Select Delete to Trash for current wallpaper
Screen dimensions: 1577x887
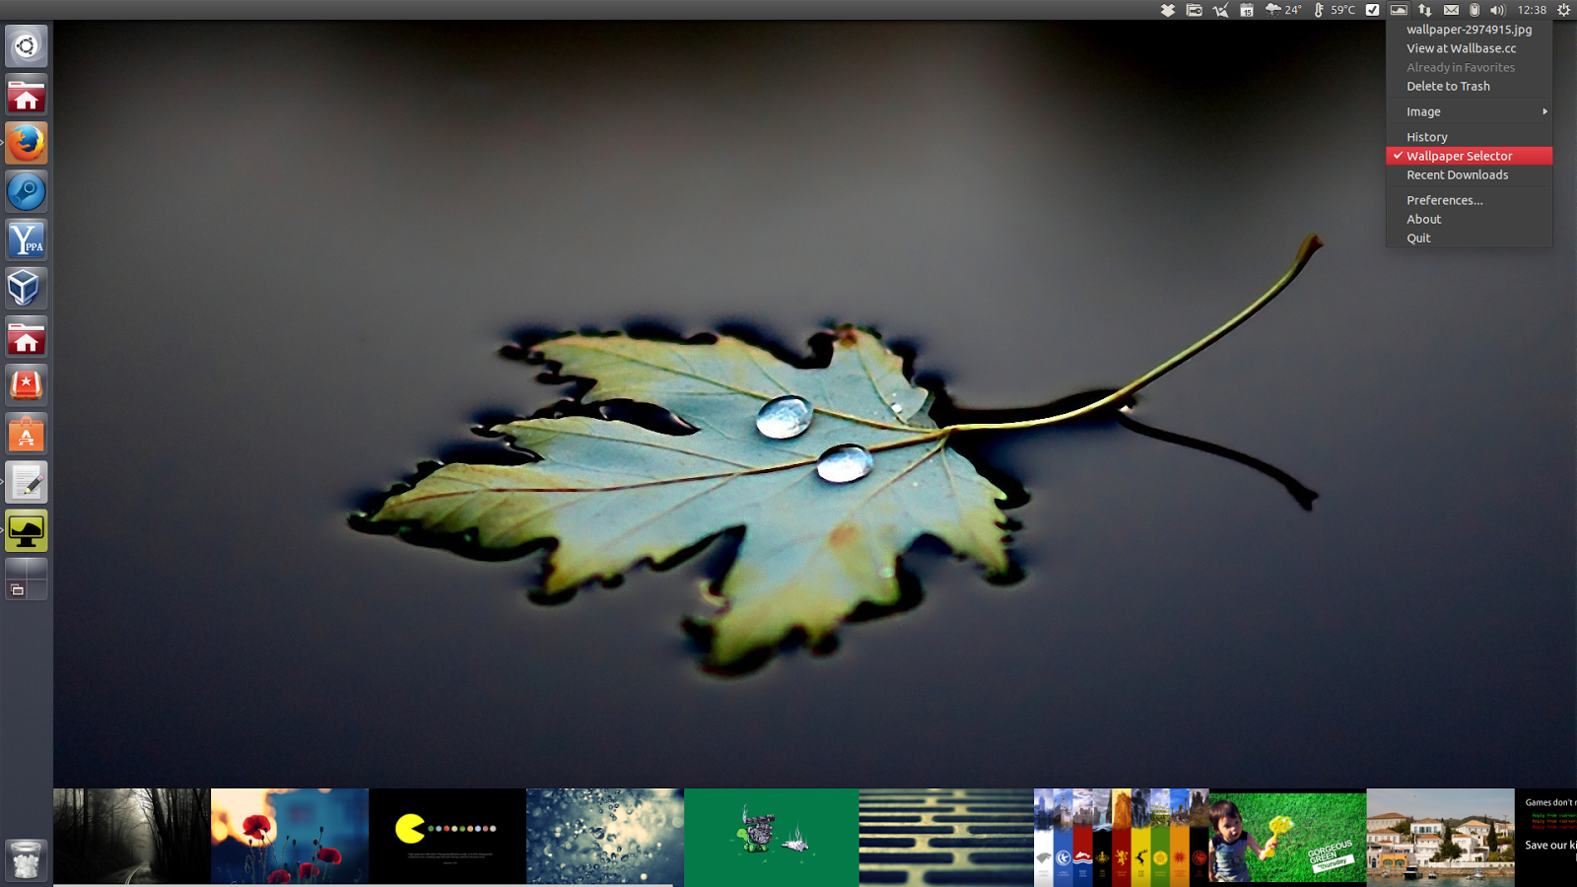1448,86
